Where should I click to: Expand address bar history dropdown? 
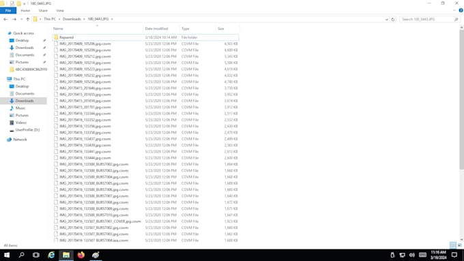[386, 19]
